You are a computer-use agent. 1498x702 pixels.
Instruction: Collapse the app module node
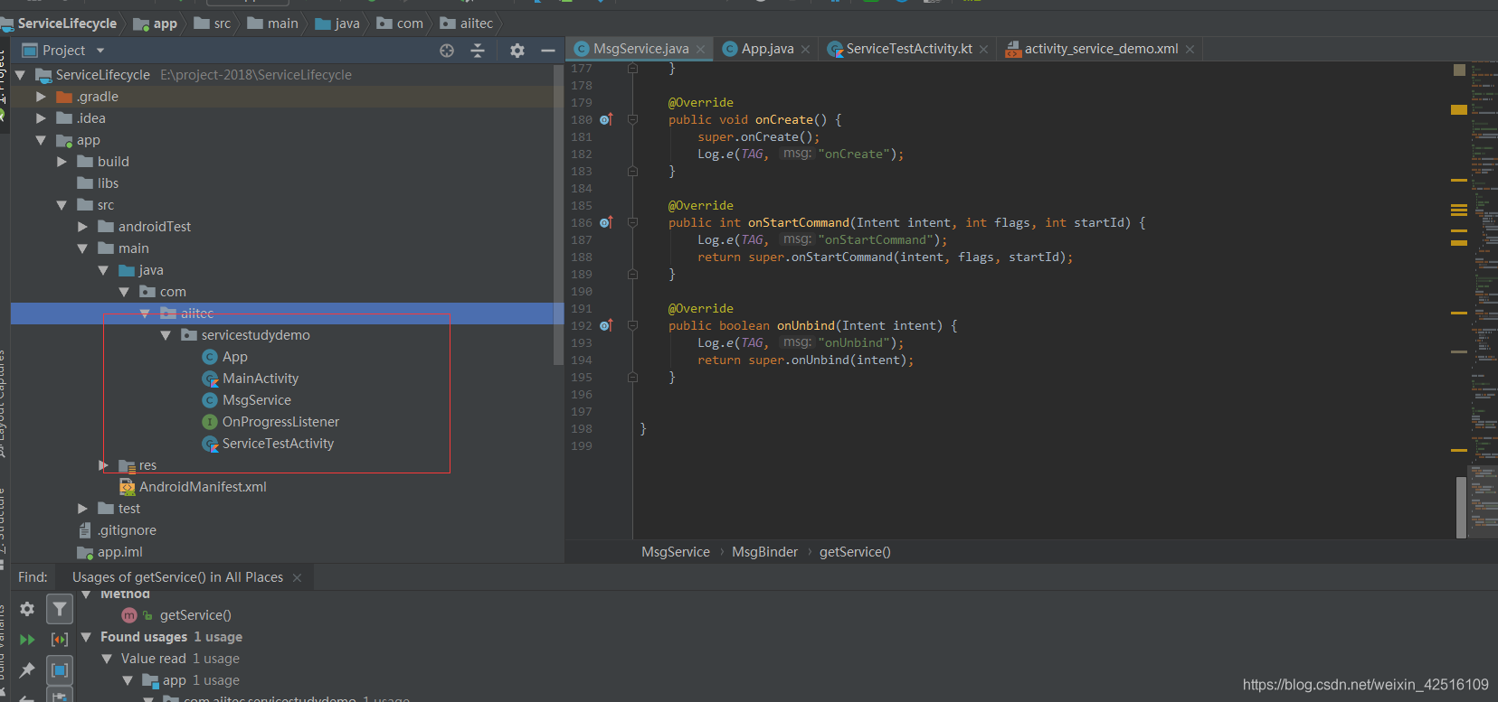coord(41,140)
